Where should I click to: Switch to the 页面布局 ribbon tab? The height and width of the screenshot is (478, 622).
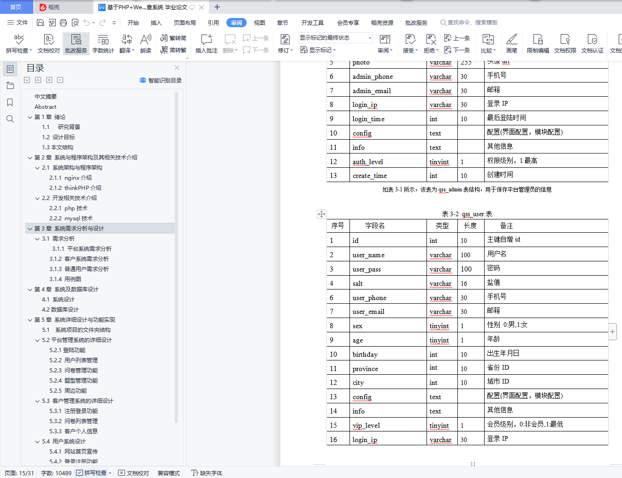pos(185,23)
